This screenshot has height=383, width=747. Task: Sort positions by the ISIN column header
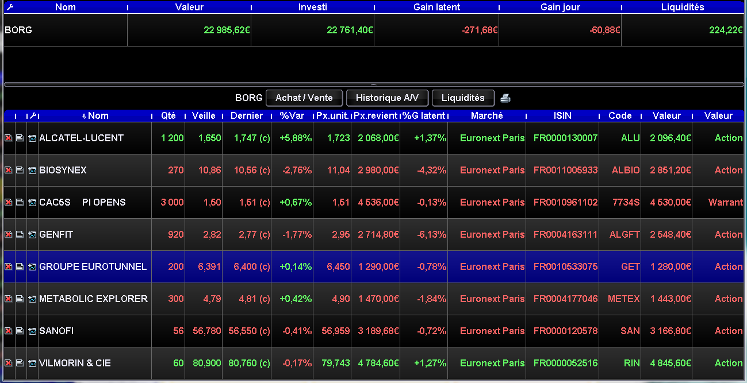562,115
